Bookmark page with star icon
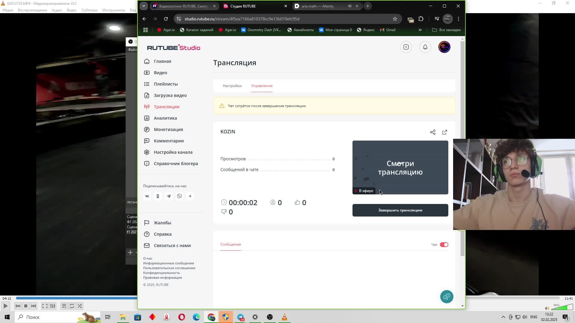This screenshot has width=575, height=323. coord(395,19)
